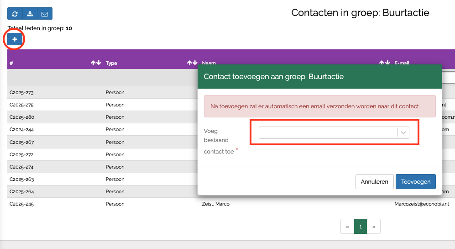Select page 1 in pagination

pyautogui.click(x=361, y=227)
